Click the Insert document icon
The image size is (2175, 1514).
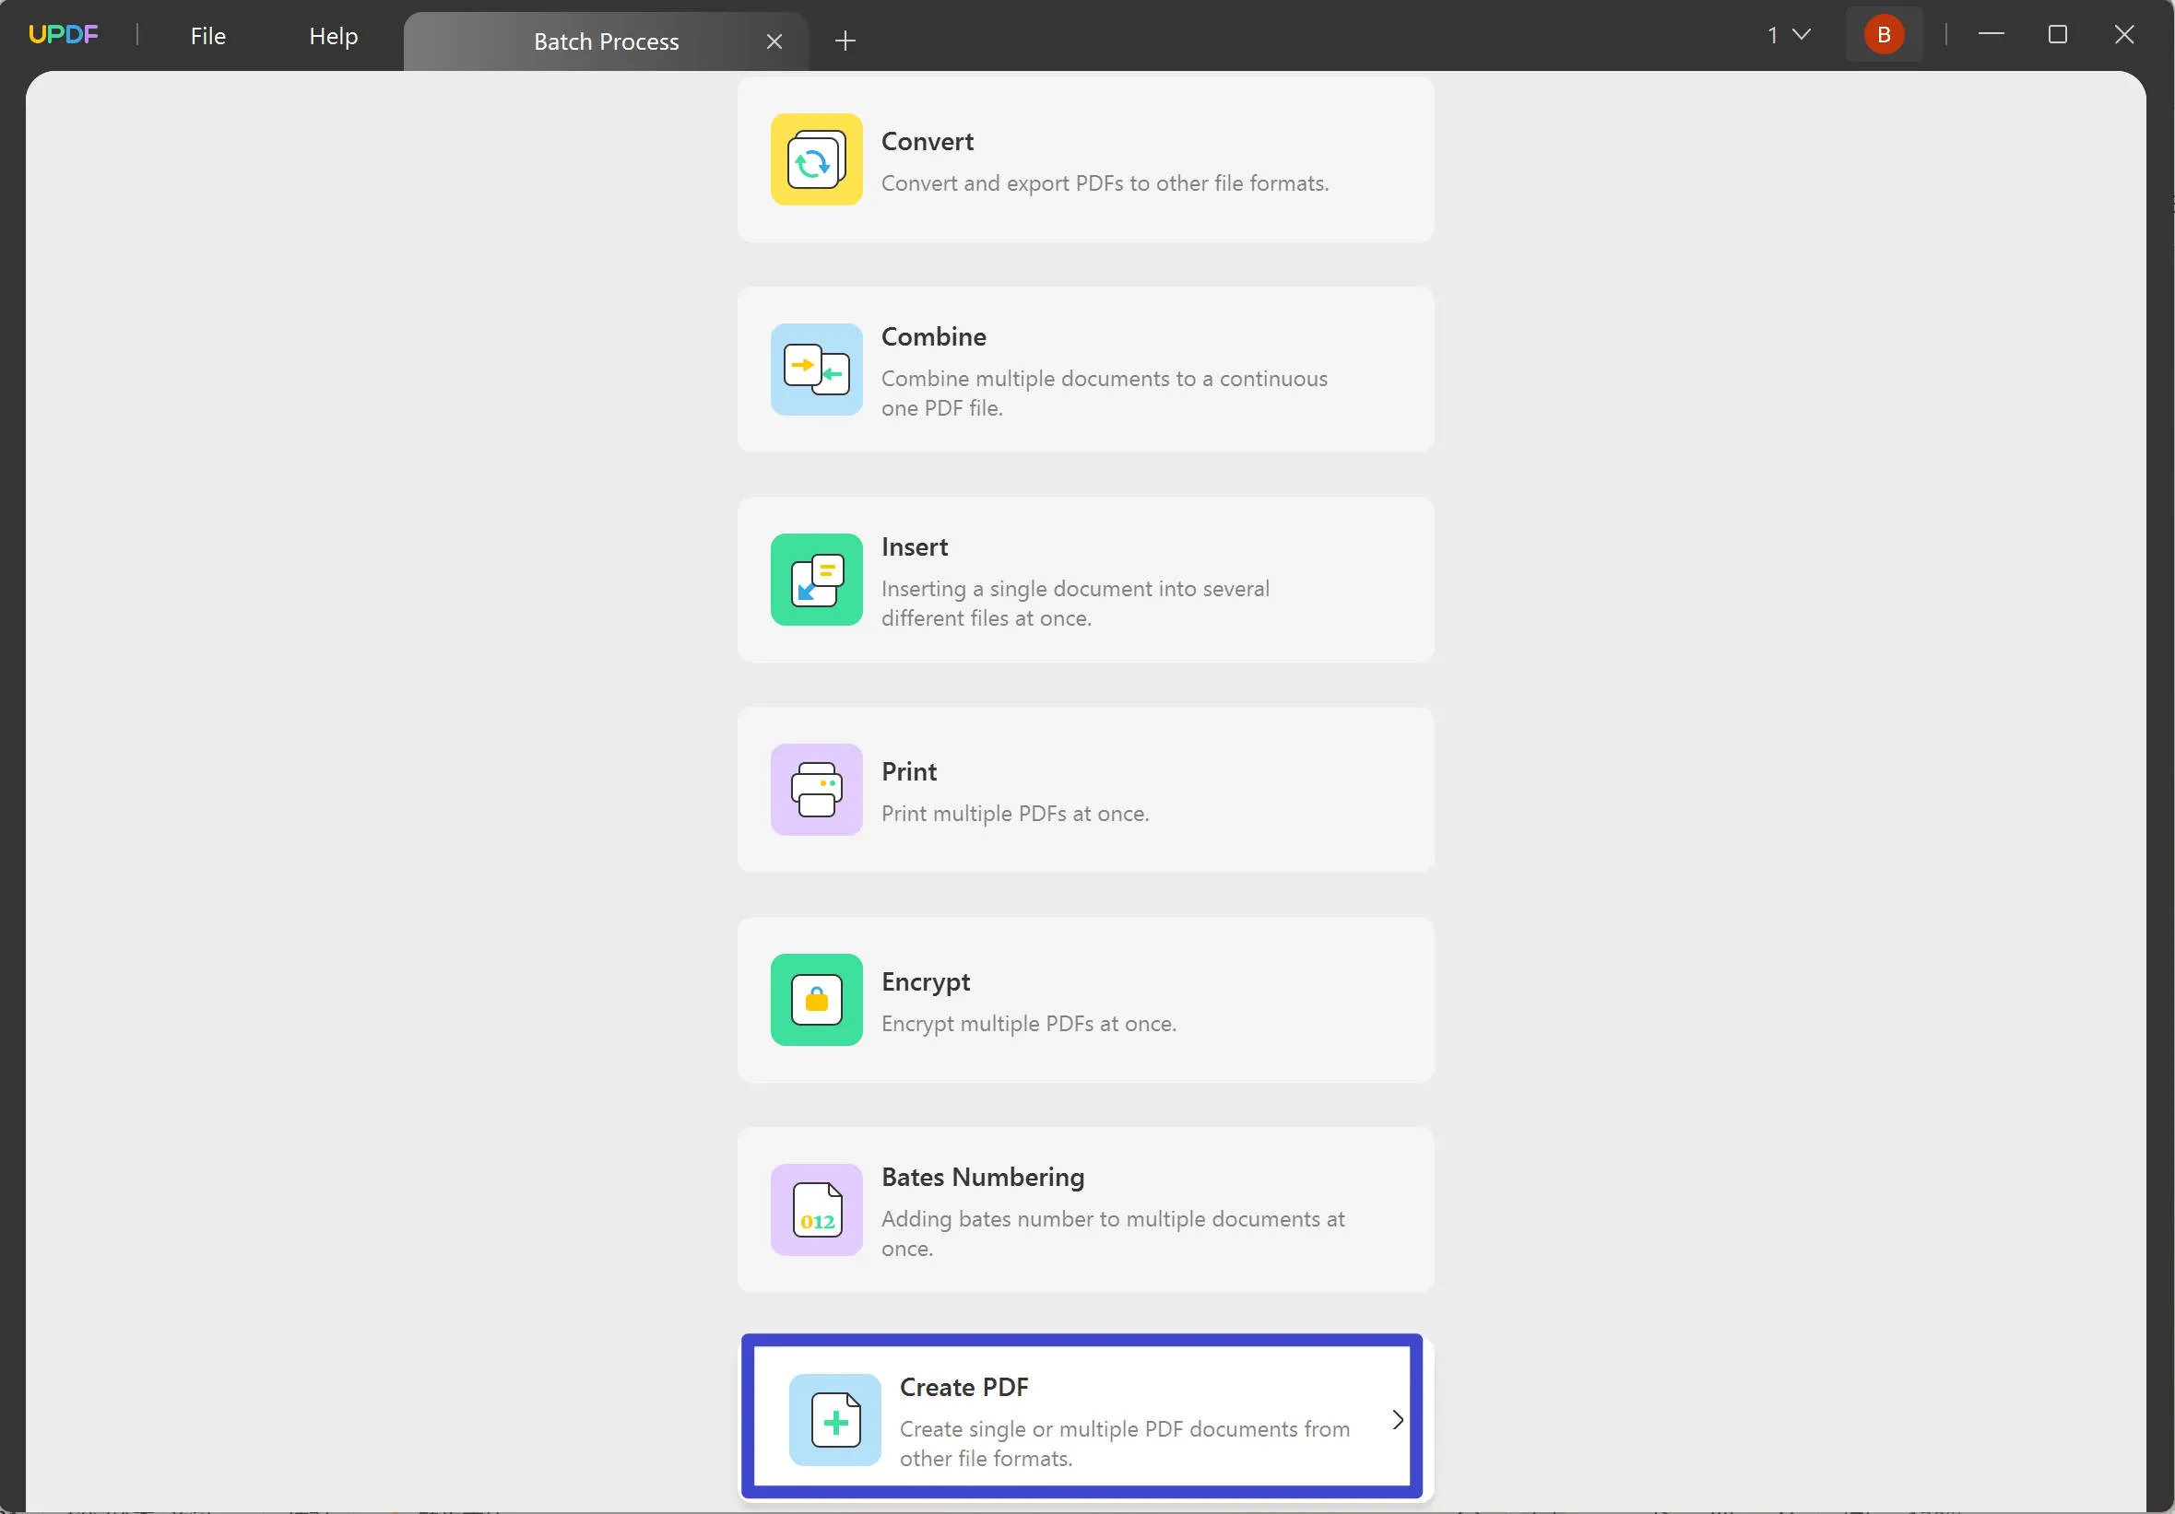click(817, 580)
